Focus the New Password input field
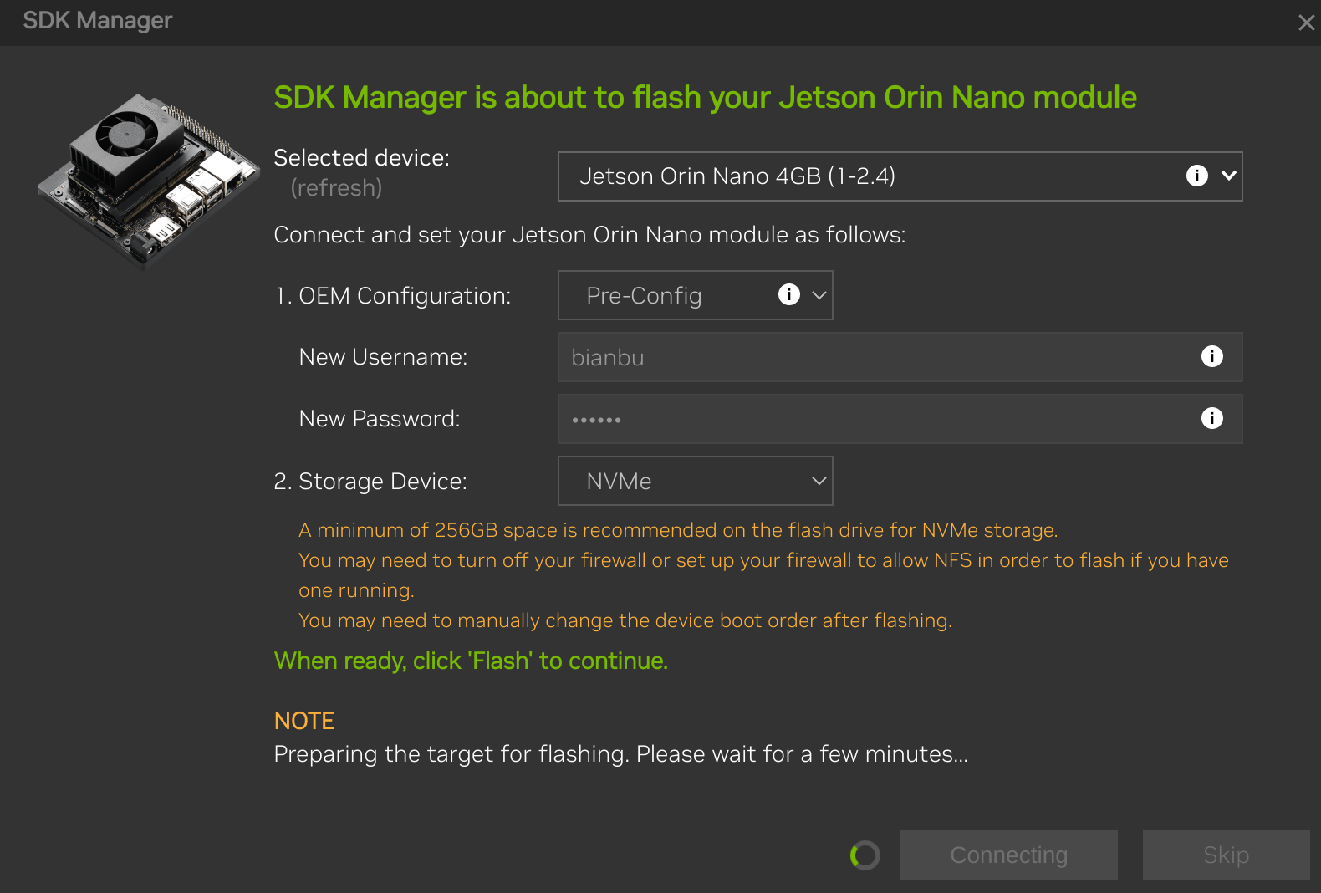Image resolution: width=1321 pixels, height=893 pixels. [878, 419]
